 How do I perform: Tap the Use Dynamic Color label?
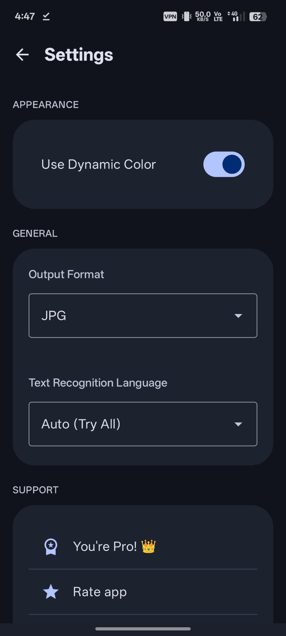[x=99, y=164]
